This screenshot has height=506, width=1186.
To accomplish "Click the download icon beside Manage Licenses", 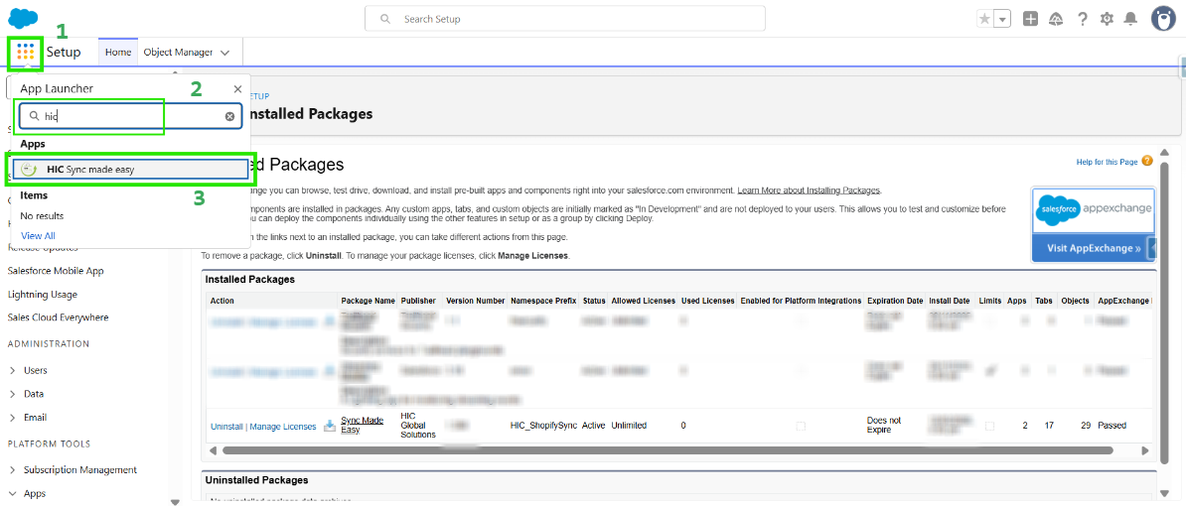I will (329, 426).
